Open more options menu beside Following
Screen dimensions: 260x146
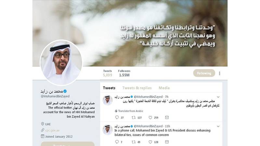[x=220, y=73]
